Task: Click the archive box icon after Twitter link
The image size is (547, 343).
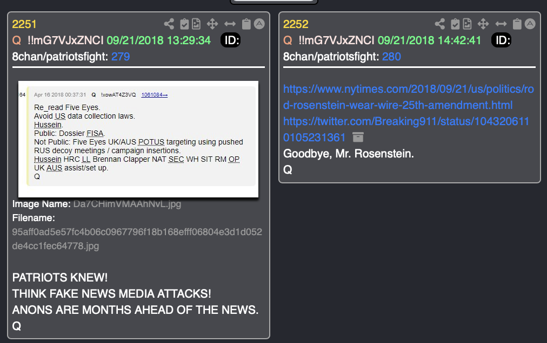Action: coord(358,137)
